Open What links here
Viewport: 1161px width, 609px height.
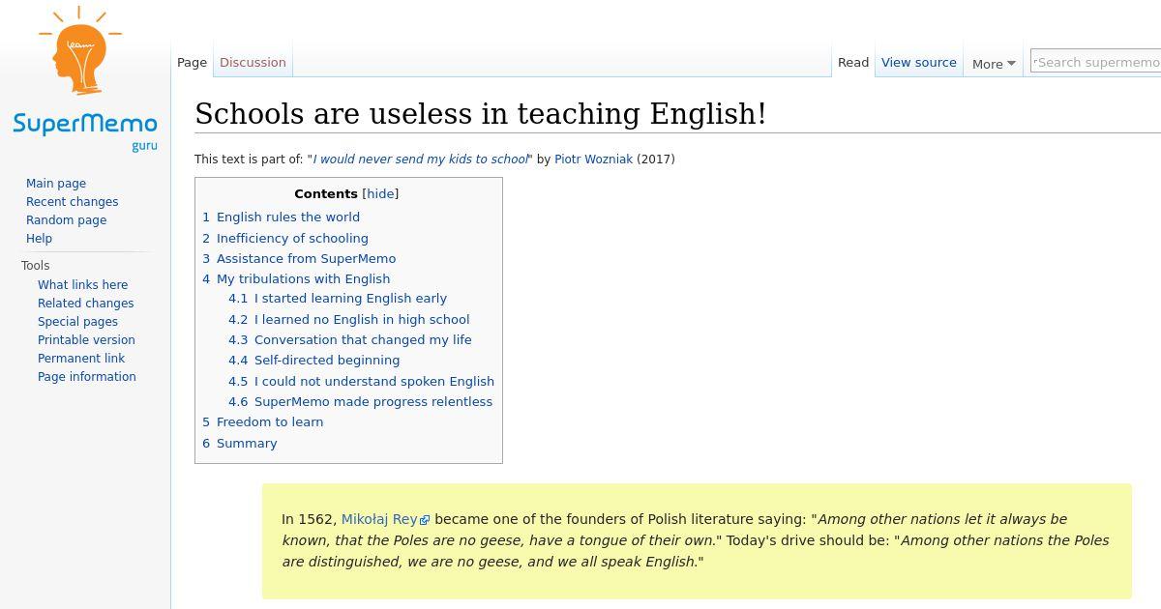click(x=82, y=285)
